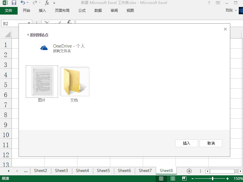Switch to Normal view icon in status bar
This screenshot has height=182, width=243.
(161, 179)
